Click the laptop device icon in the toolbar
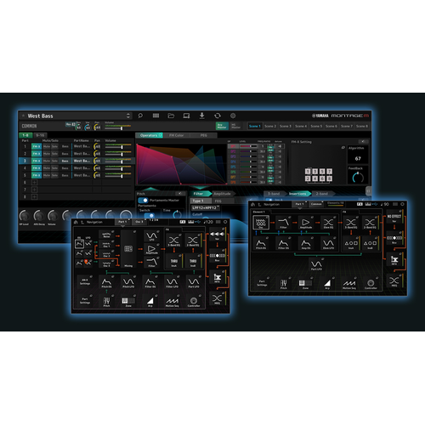 186,116
